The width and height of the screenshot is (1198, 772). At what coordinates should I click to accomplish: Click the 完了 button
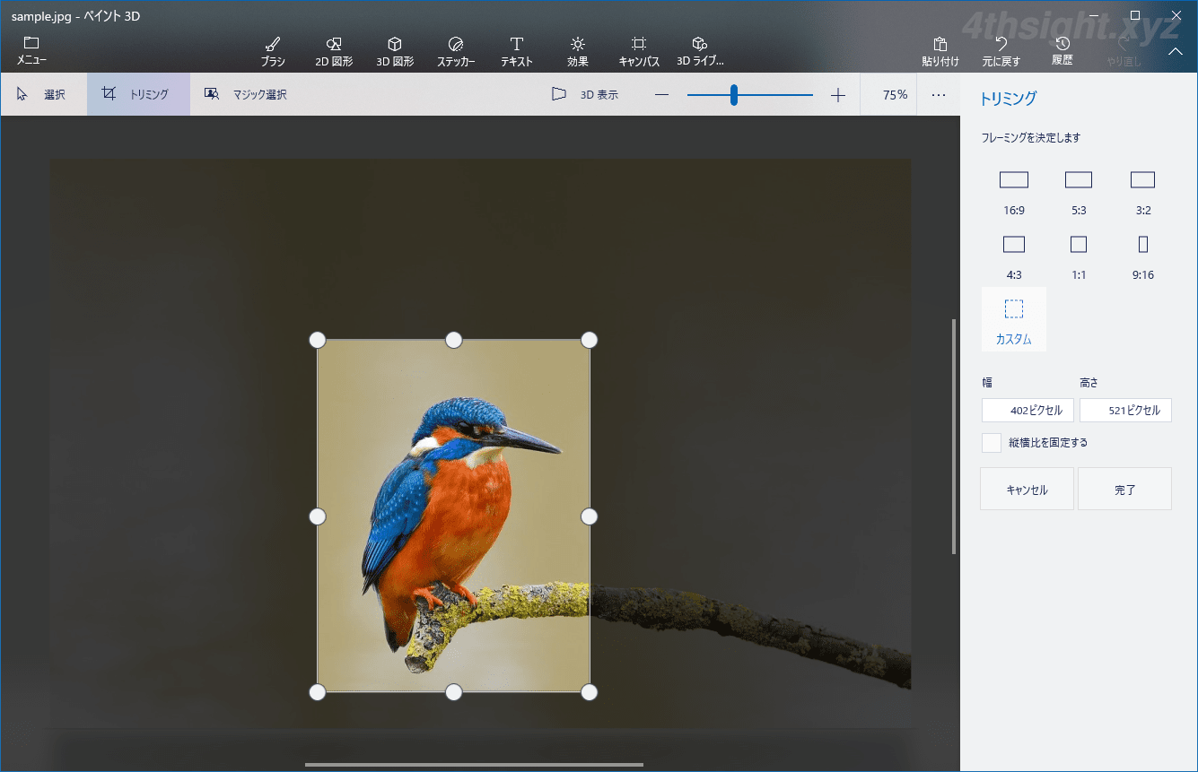[1124, 490]
